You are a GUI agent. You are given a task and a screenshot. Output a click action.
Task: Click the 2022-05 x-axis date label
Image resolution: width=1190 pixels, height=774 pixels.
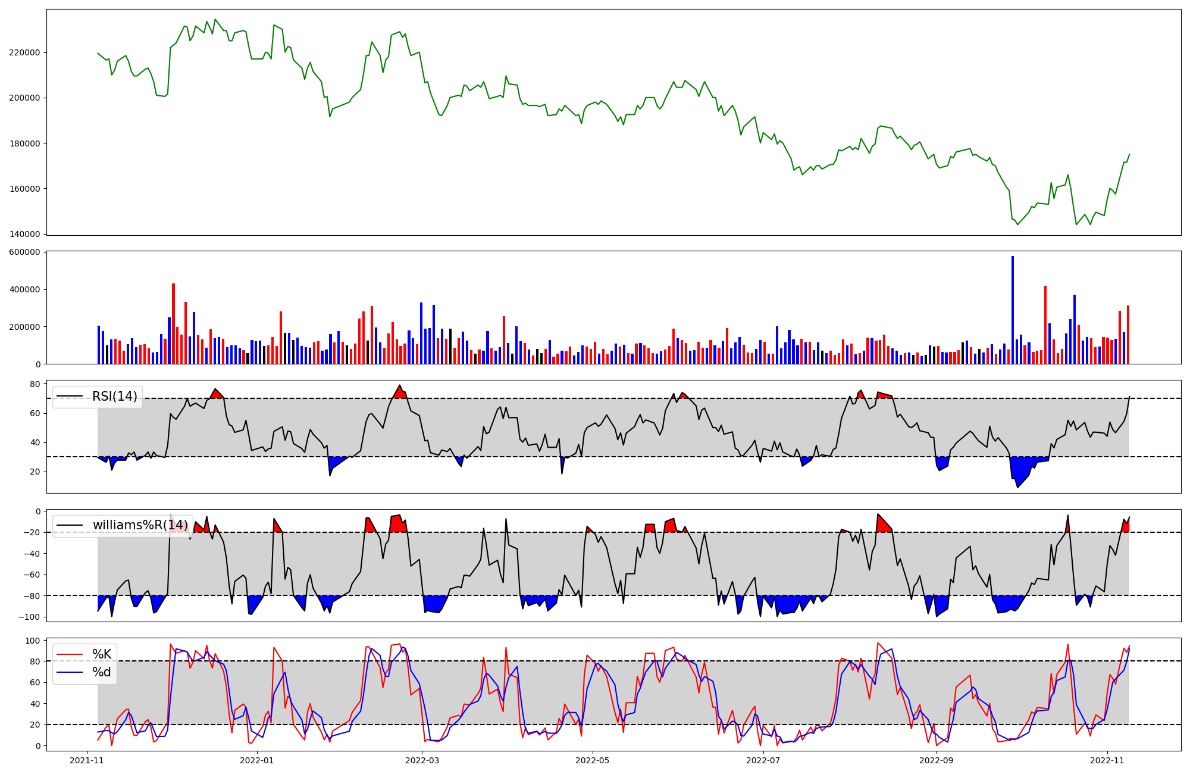point(593,760)
